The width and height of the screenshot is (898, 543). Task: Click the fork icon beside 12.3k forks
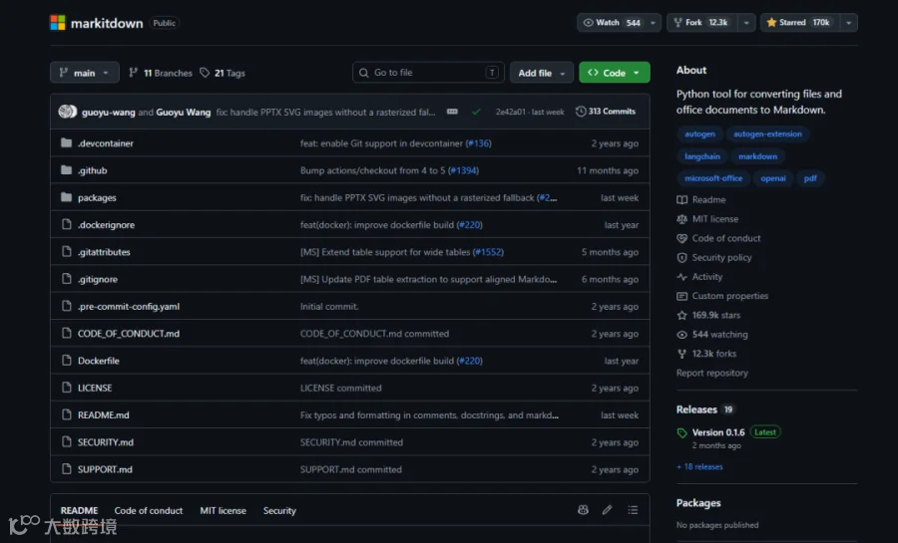(x=682, y=354)
